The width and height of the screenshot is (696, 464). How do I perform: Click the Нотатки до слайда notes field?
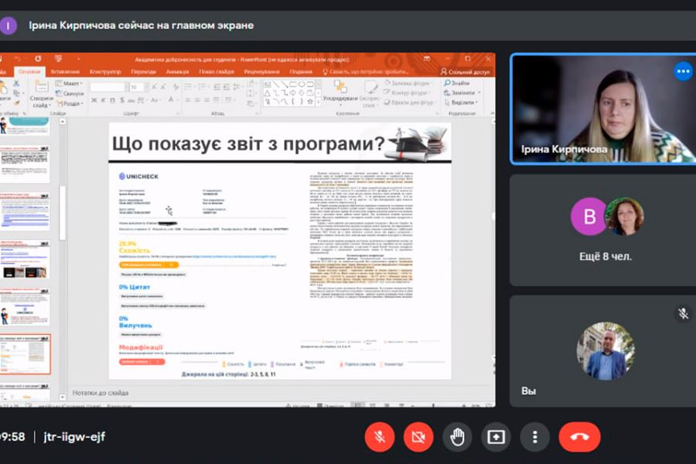pos(281,393)
